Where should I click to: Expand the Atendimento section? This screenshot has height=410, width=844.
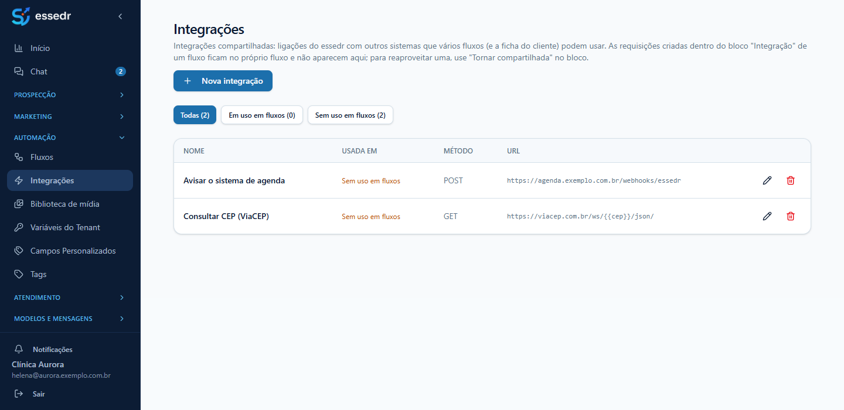pos(70,297)
